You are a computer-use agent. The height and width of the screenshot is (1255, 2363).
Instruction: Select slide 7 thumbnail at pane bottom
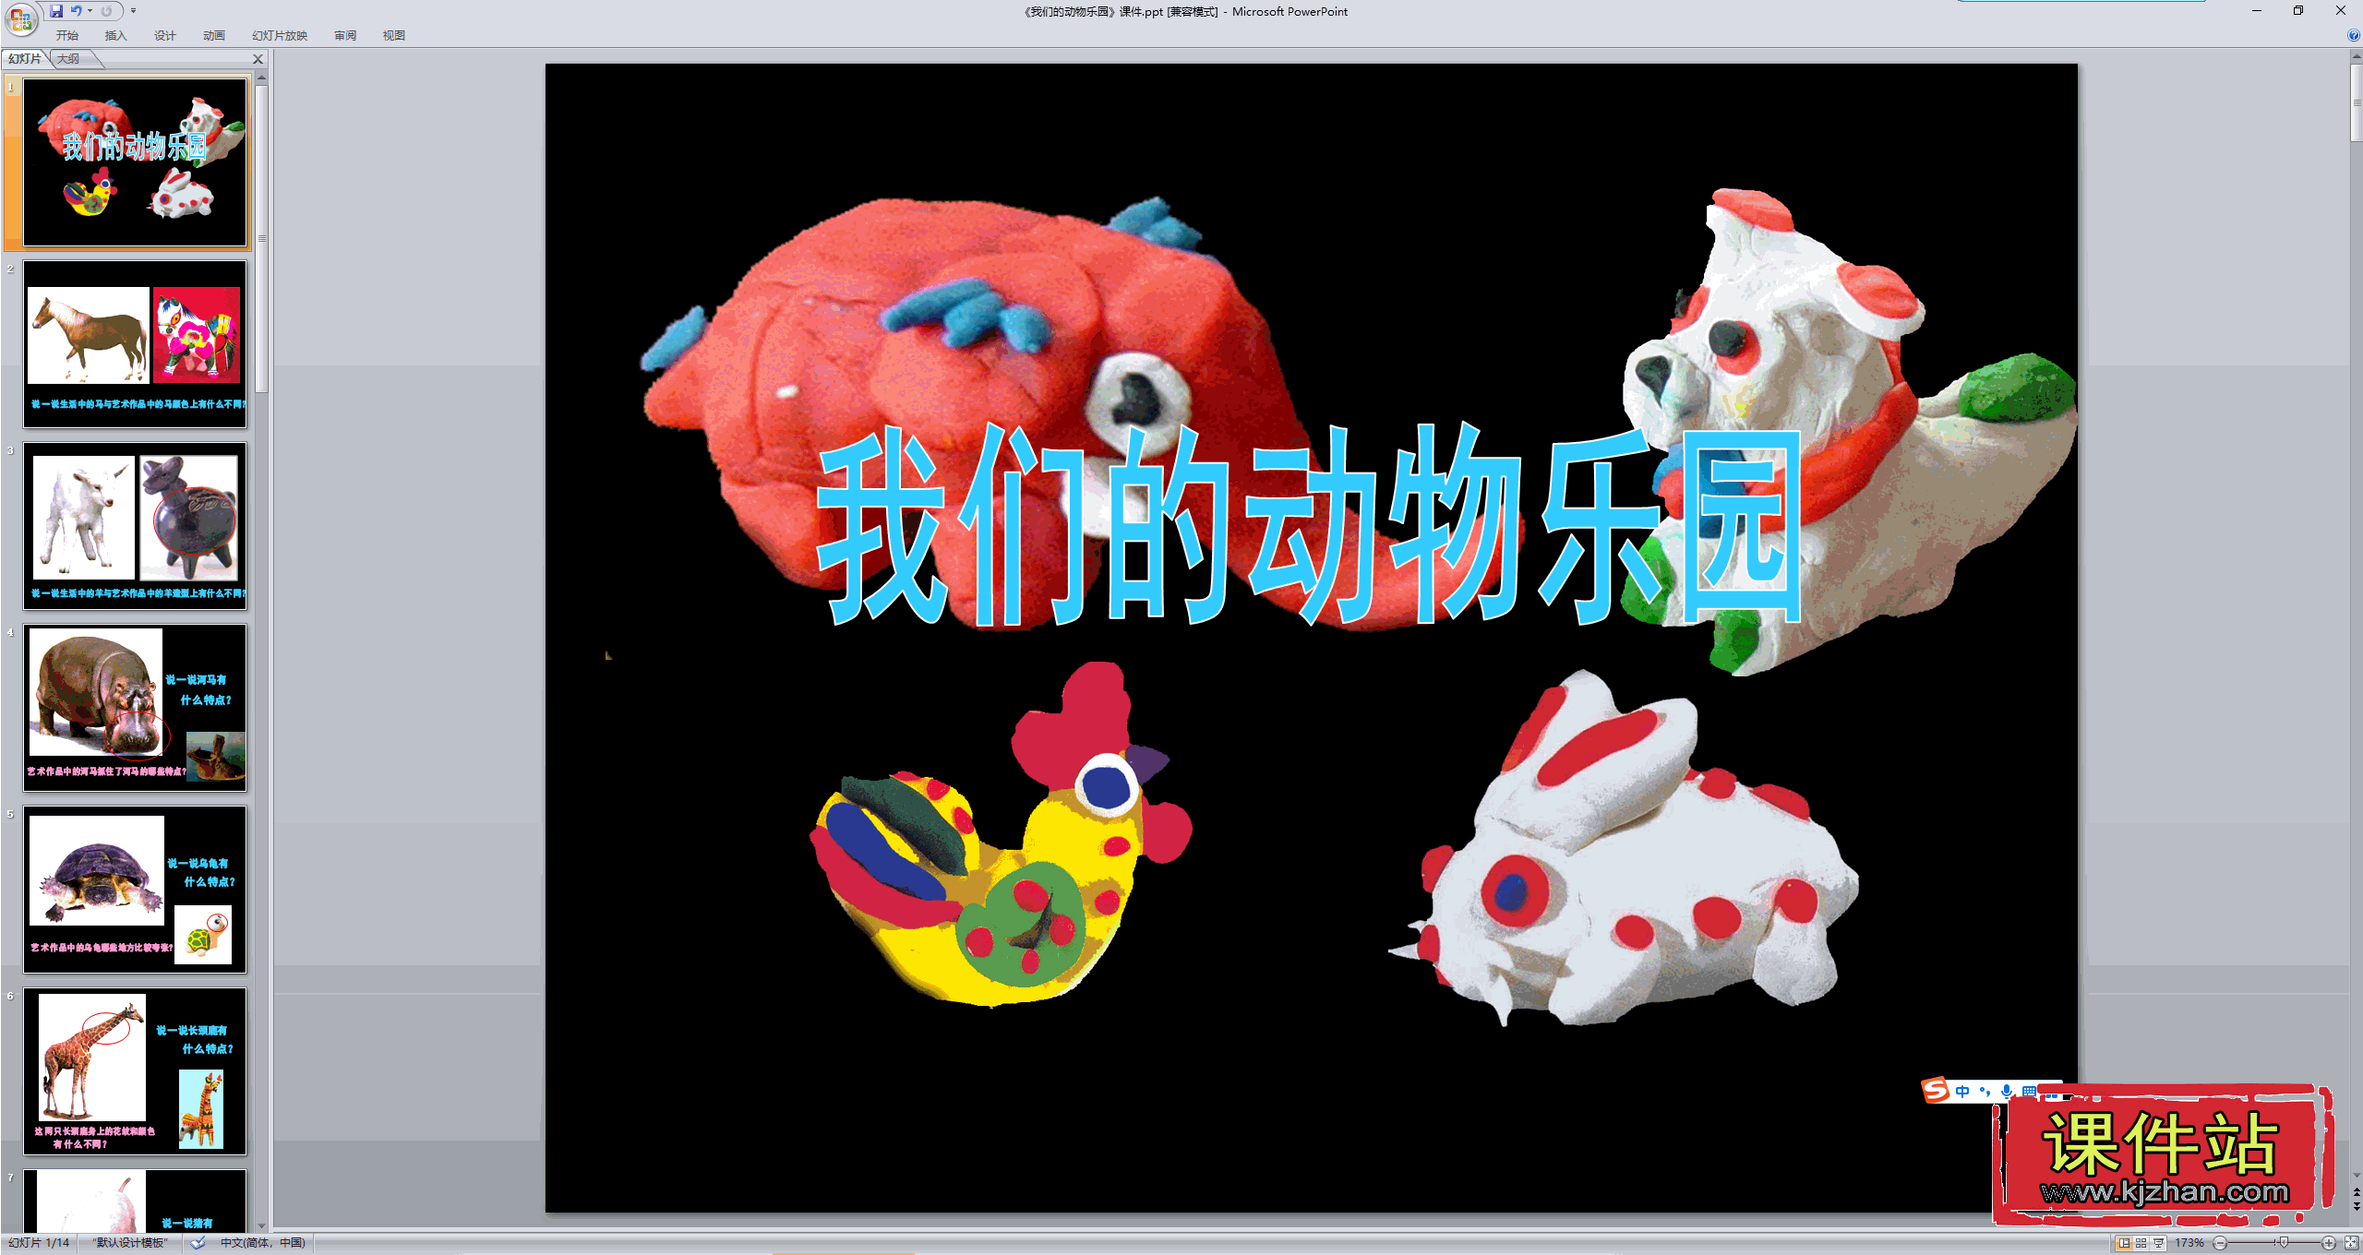[x=135, y=1201]
